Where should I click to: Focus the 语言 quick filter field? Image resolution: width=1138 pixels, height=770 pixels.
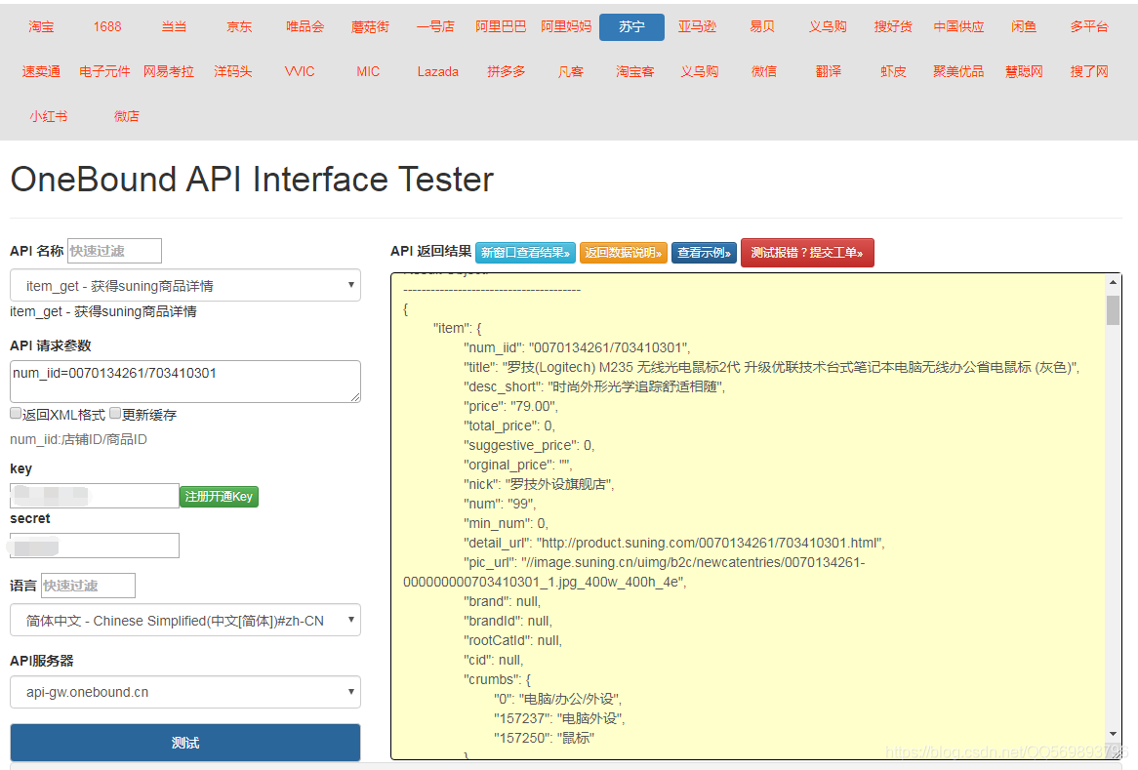(88, 586)
